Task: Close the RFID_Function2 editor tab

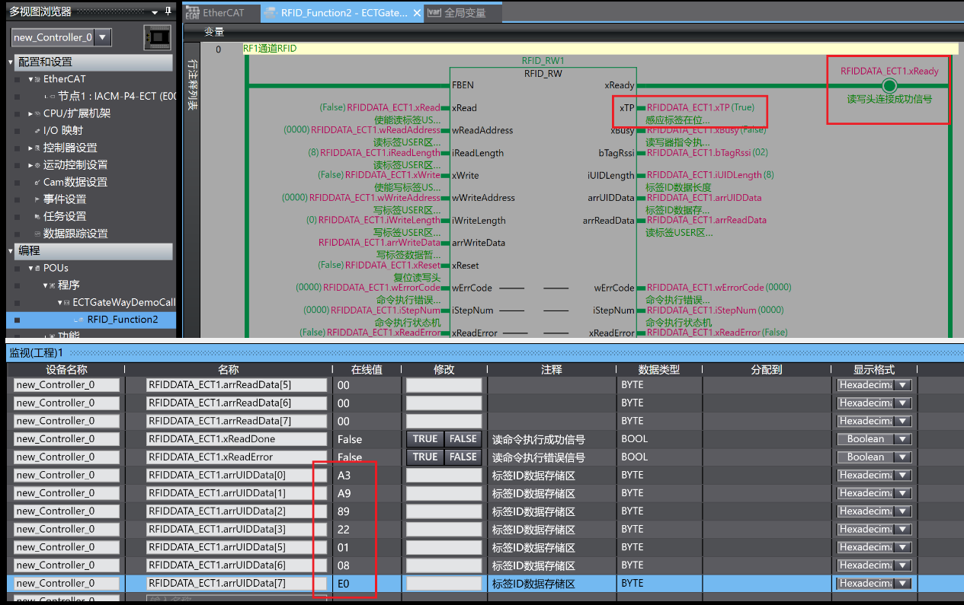Action: (416, 13)
